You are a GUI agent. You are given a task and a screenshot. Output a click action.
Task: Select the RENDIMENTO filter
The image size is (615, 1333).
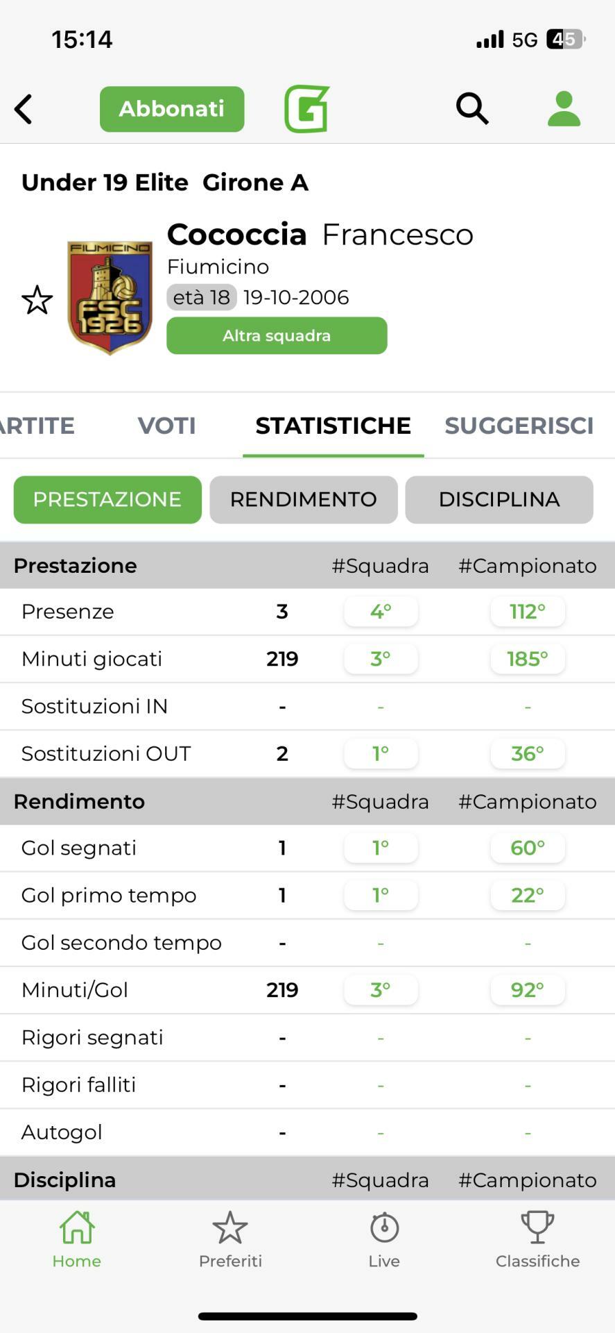pyautogui.click(x=304, y=500)
